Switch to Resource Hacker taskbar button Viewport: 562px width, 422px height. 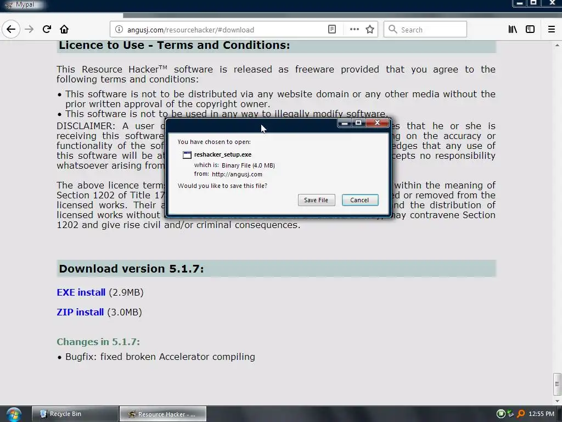click(162, 414)
